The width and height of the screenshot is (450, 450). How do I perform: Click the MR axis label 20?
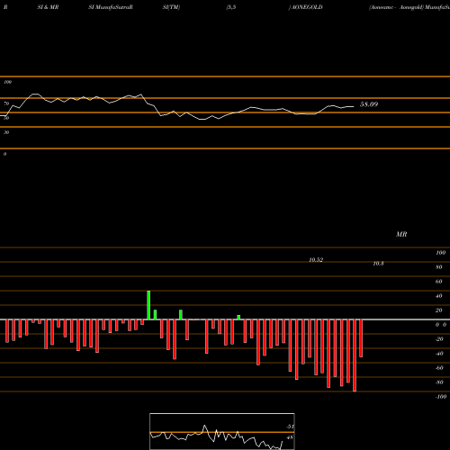pos(439,310)
